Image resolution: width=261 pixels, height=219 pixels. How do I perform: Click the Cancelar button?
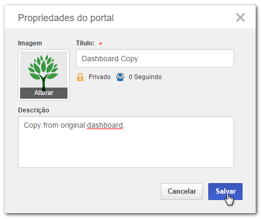tap(182, 192)
